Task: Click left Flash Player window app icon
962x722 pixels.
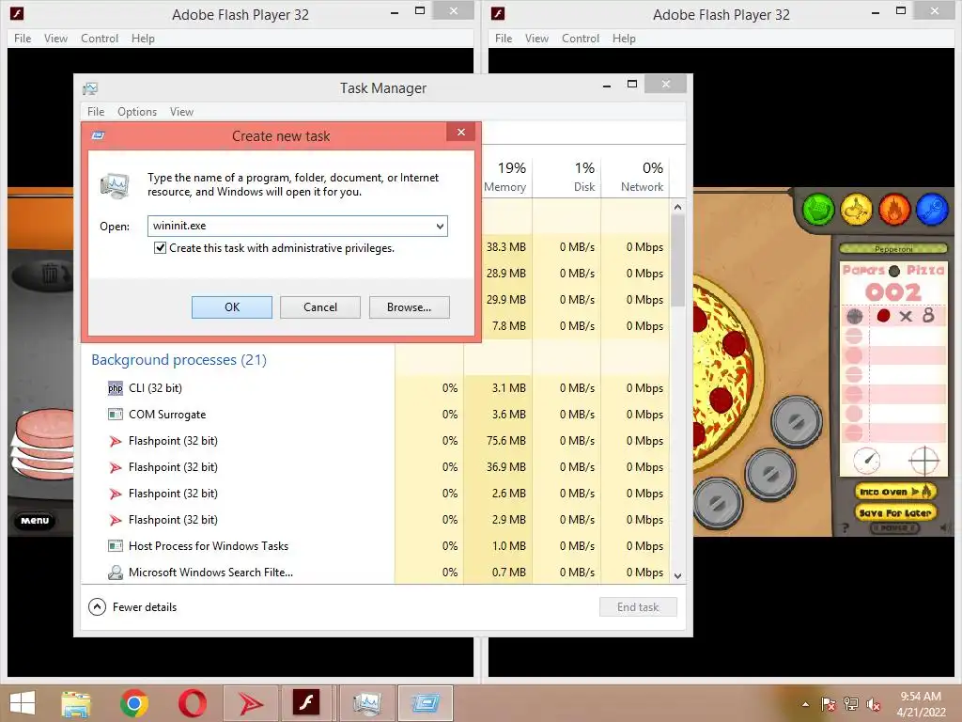Action: (x=17, y=13)
